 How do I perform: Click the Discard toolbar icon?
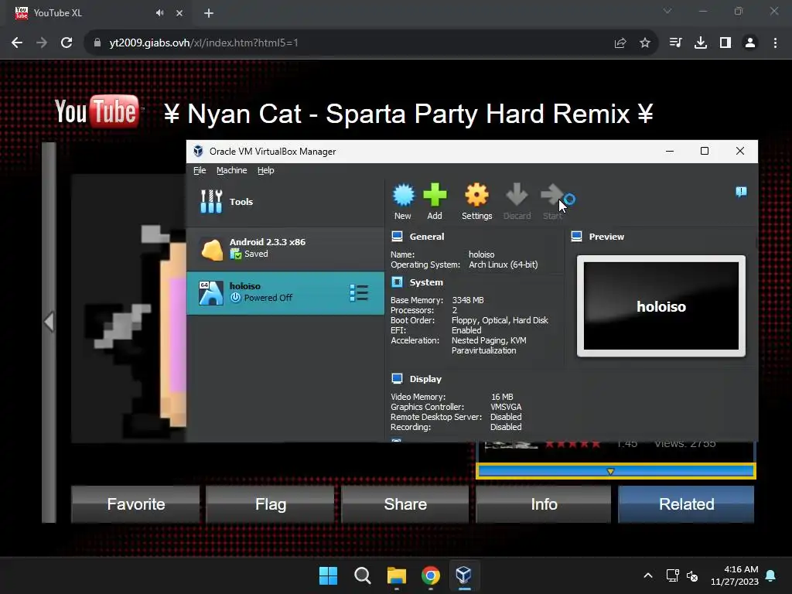point(517,202)
